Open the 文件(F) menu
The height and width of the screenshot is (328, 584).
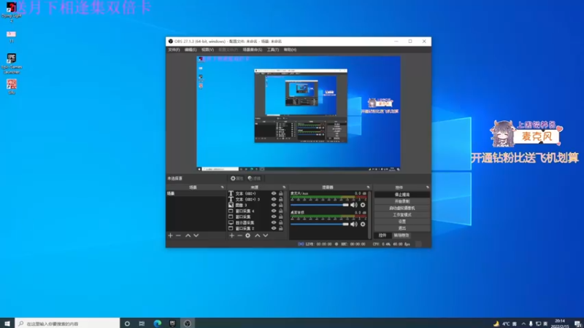[x=174, y=50]
